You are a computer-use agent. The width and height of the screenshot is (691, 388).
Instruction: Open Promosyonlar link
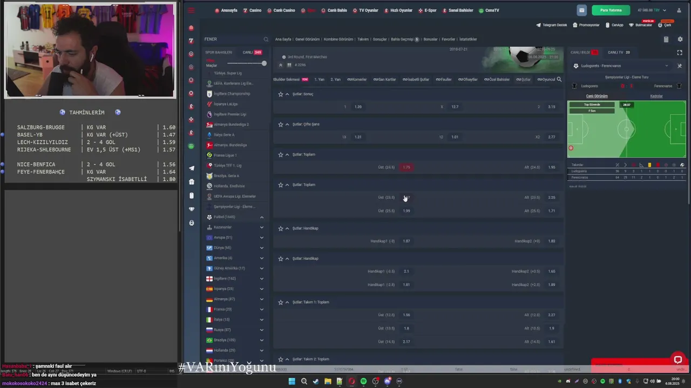point(586,25)
